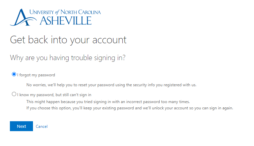Click 'University of North Carolina' logo text
Screen dimensions: 254x146
tap(65, 12)
